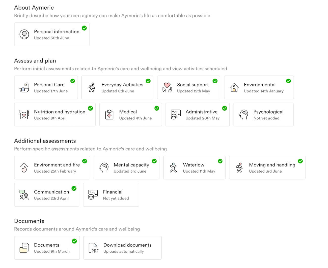Click the Environment and fire flame icon
This screenshot has height=268, width=328.
(x=24, y=167)
